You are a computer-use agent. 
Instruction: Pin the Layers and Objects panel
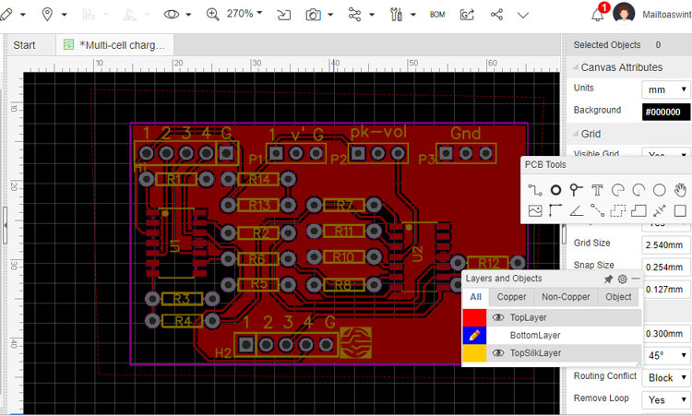(608, 279)
